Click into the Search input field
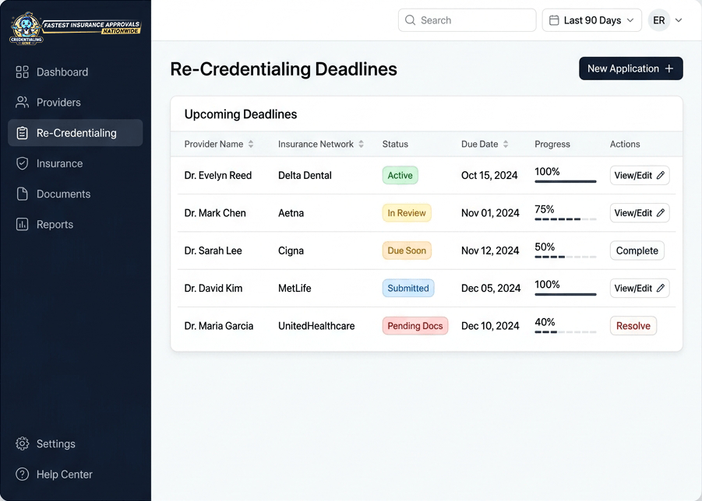This screenshot has height=501, width=702. pos(467,20)
